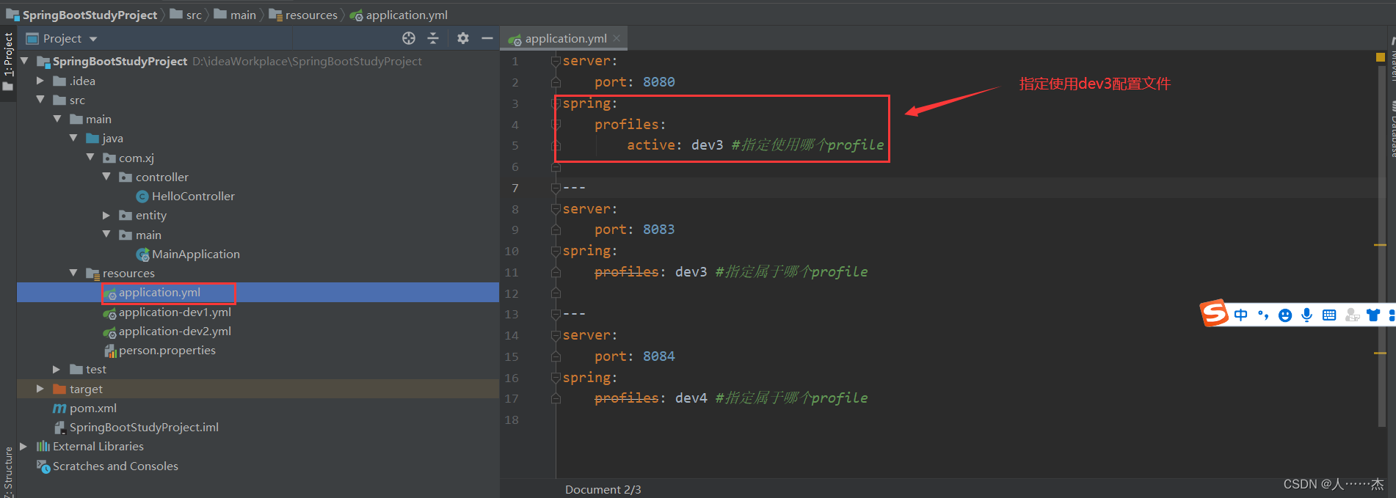
Task: Click fold toggle beside line 3 spring
Action: tap(556, 103)
